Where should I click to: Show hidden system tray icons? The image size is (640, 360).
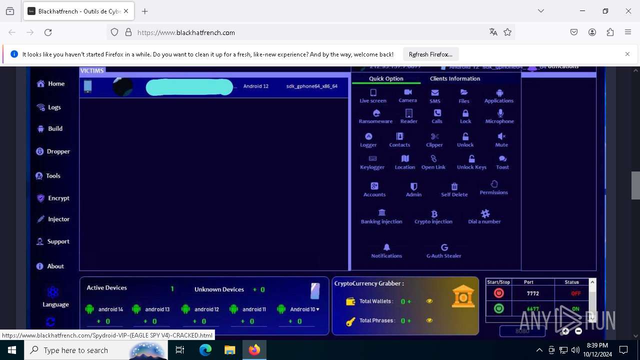pos(539,350)
